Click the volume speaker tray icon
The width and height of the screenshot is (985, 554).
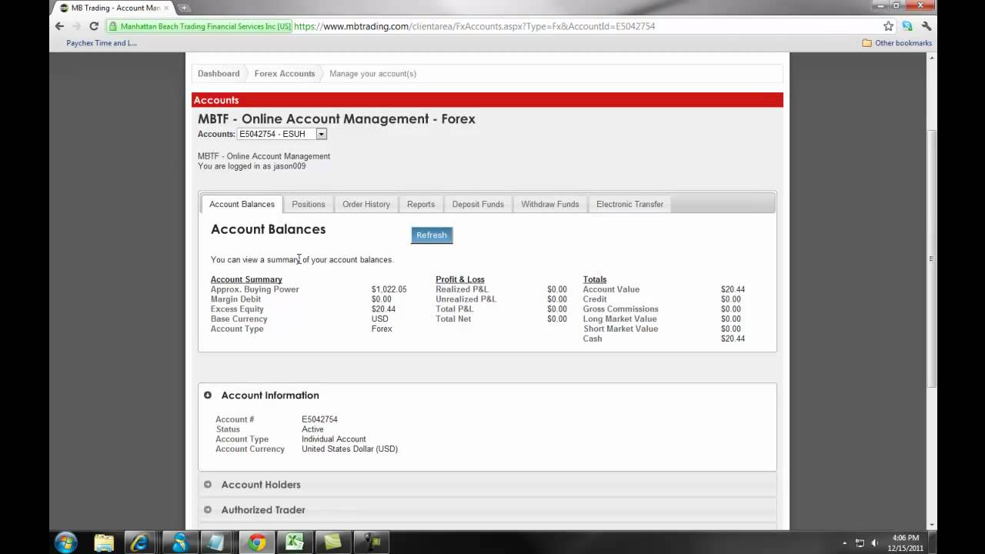(875, 543)
